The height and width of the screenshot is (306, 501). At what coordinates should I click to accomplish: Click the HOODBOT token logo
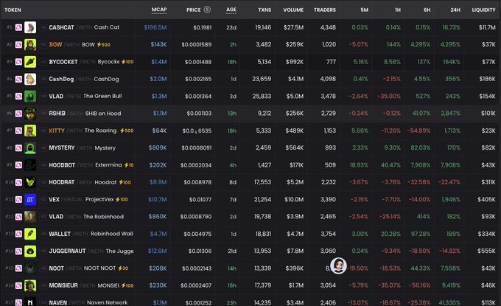point(30,165)
